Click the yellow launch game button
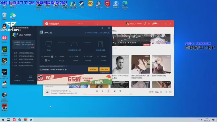The height and width of the screenshot is (122, 217). point(93,69)
